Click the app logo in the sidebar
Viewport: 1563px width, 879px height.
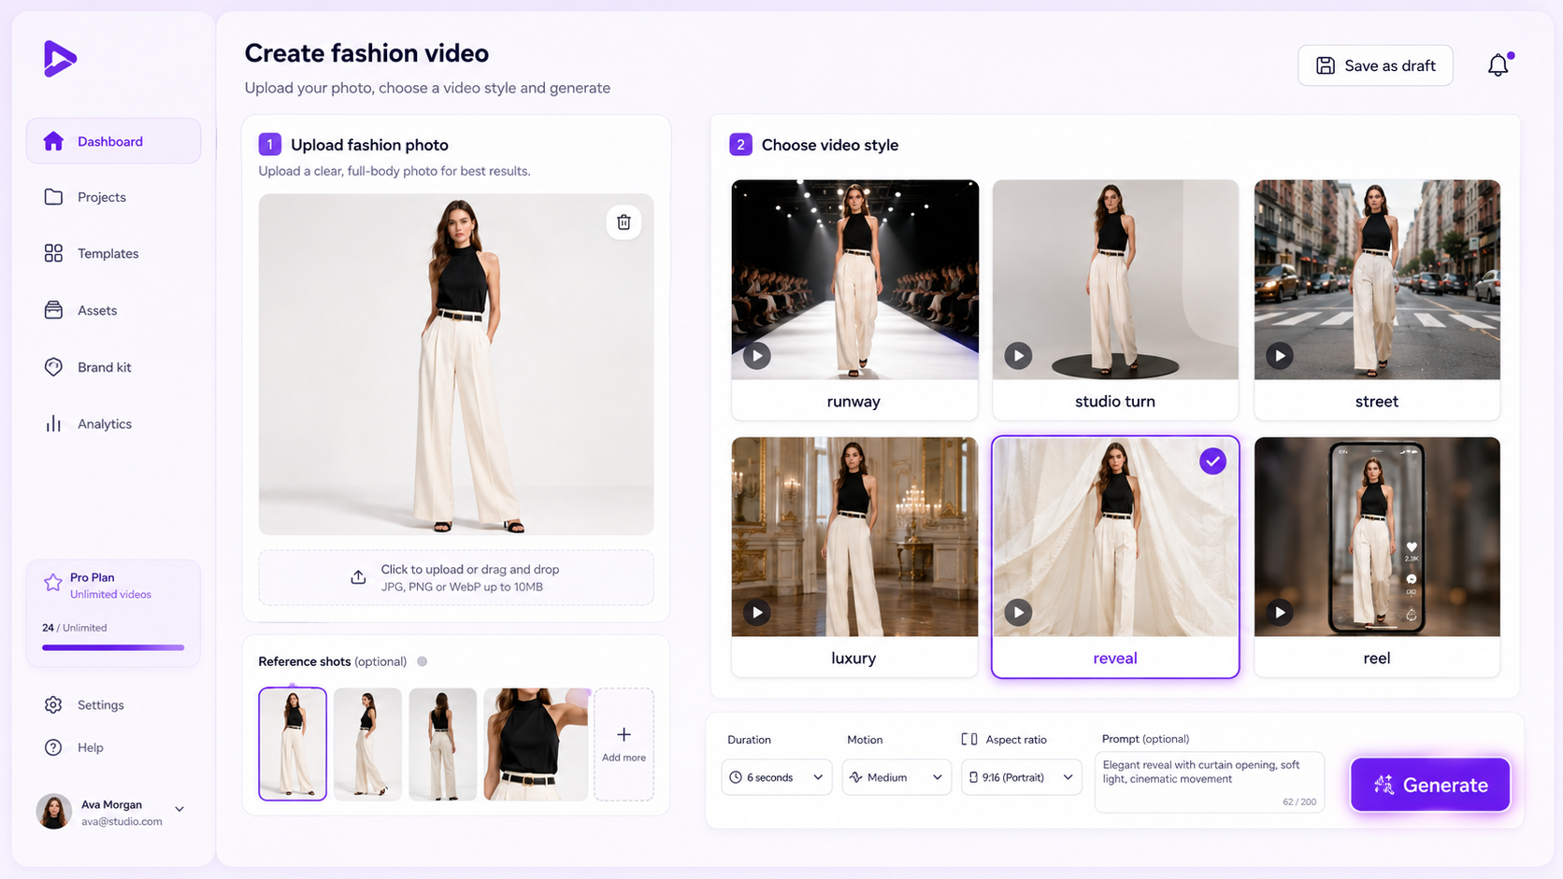tap(60, 59)
